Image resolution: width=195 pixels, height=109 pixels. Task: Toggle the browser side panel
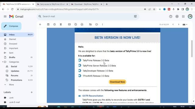tap(183, 9)
